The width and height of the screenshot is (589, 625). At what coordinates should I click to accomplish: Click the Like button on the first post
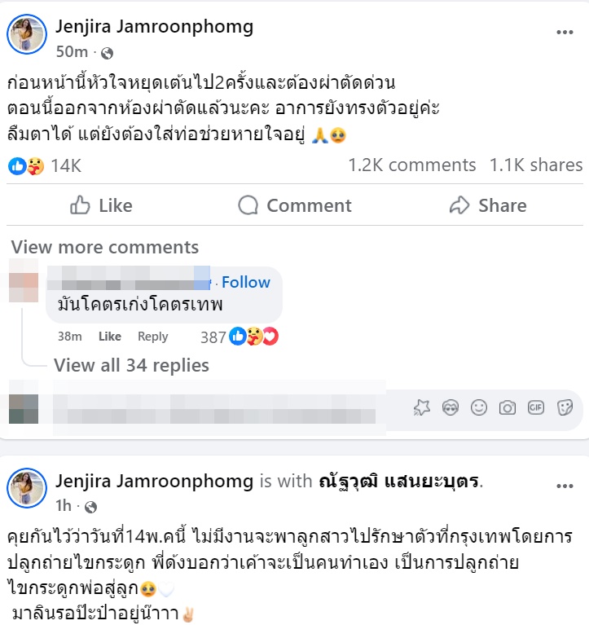coord(101,205)
